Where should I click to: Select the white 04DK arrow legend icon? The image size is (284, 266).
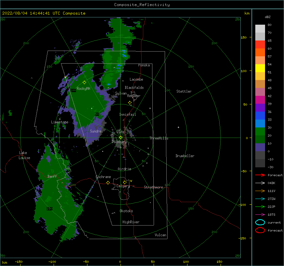[x=260, y=183]
